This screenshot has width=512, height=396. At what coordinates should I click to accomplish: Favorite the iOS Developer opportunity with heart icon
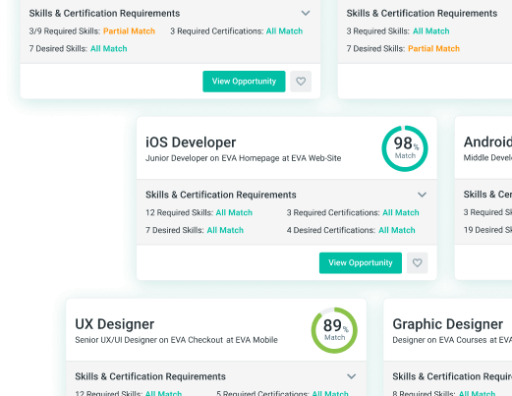point(417,262)
